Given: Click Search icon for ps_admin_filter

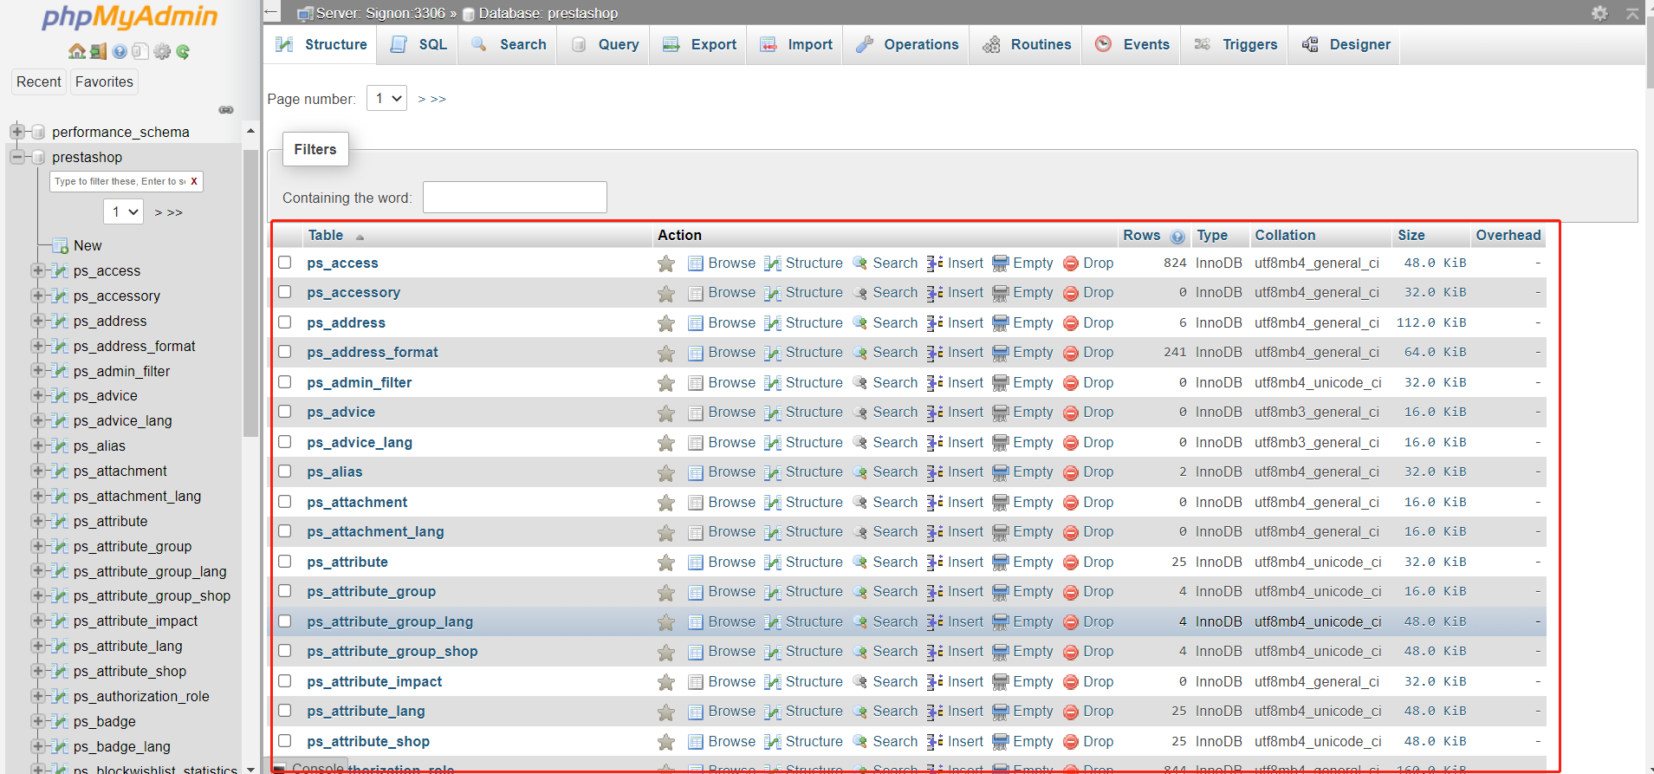Looking at the screenshot, I should pos(859,382).
